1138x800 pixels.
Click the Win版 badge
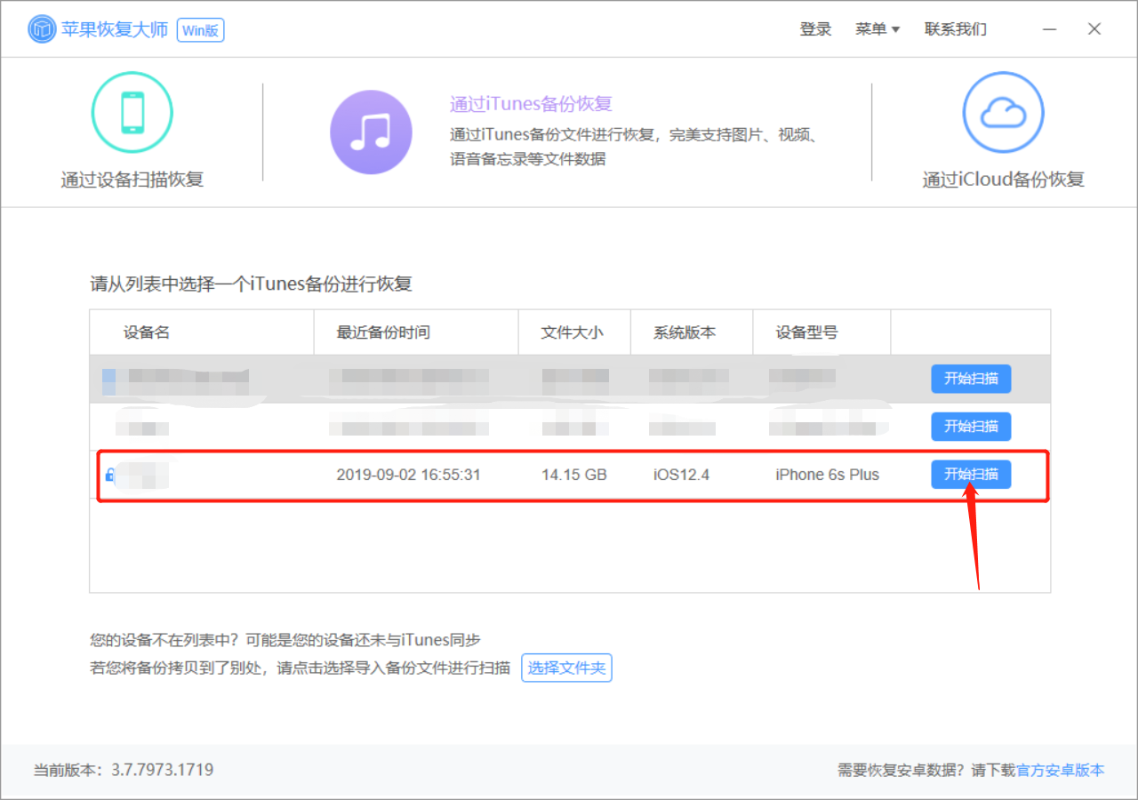(201, 30)
